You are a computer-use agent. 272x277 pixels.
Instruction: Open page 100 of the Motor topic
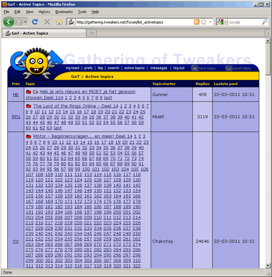coord(86,169)
